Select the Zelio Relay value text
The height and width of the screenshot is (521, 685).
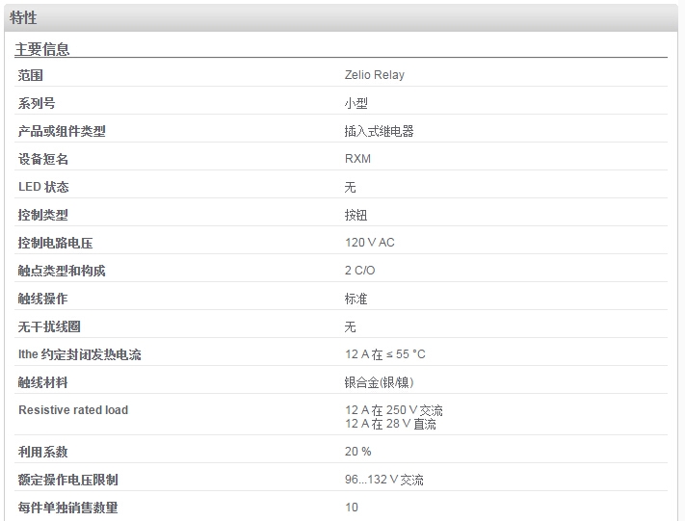click(375, 75)
